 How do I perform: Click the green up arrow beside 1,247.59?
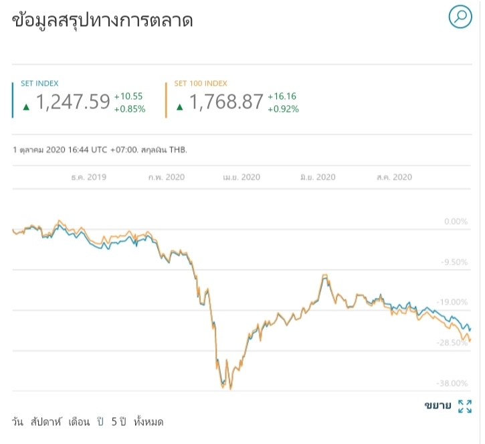click(x=26, y=106)
